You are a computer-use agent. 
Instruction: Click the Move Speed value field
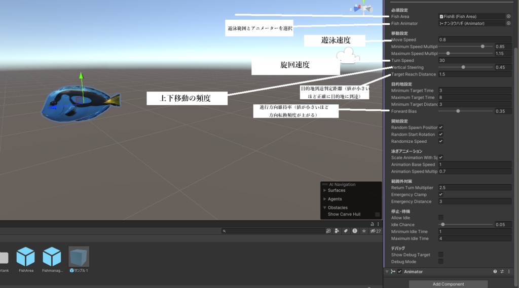coord(475,39)
